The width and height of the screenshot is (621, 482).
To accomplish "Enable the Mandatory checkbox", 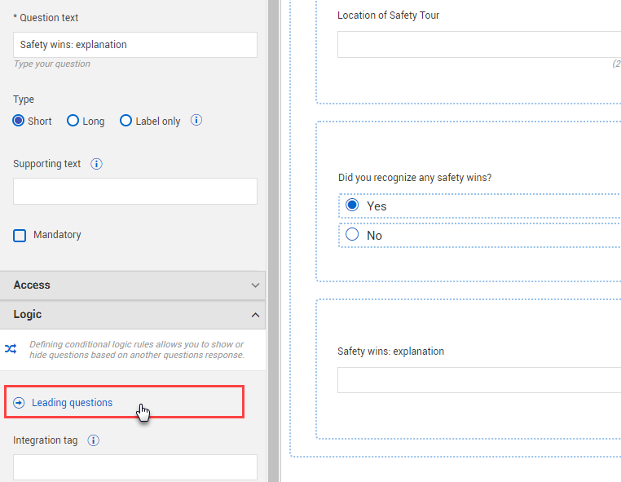I will (20, 236).
